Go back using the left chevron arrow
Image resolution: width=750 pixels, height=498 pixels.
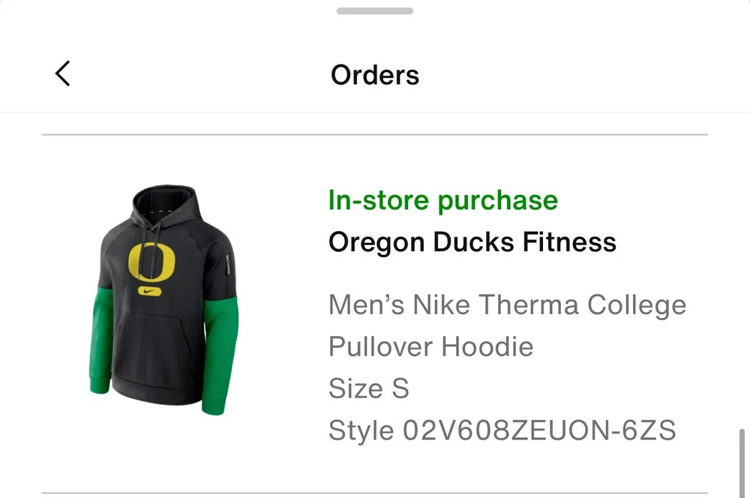[x=63, y=74]
